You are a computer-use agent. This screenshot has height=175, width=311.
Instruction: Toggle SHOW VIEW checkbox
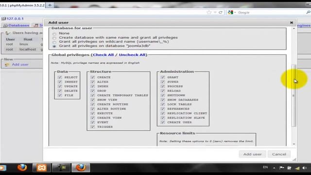tap(93, 100)
